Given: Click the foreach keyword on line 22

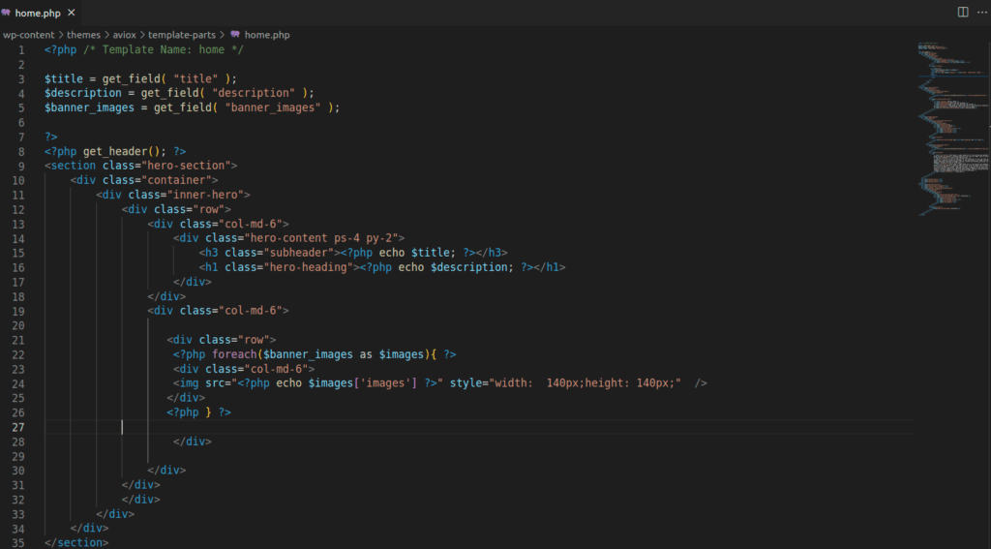Looking at the screenshot, I should (231, 354).
